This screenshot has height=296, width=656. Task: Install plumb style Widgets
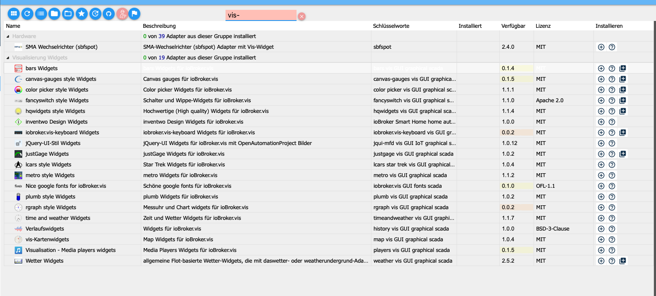coord(601,197)
